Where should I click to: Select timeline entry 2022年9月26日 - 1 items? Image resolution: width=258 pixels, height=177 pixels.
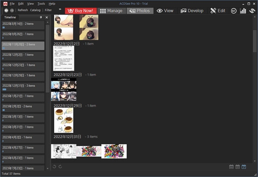coord(23,36)
